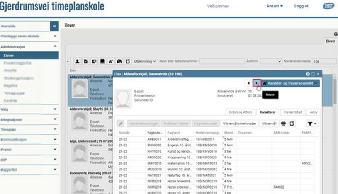The image size is (338, 194).
Task: Click the Navn eller fødselsnummer input field
Action: (222, 61)
